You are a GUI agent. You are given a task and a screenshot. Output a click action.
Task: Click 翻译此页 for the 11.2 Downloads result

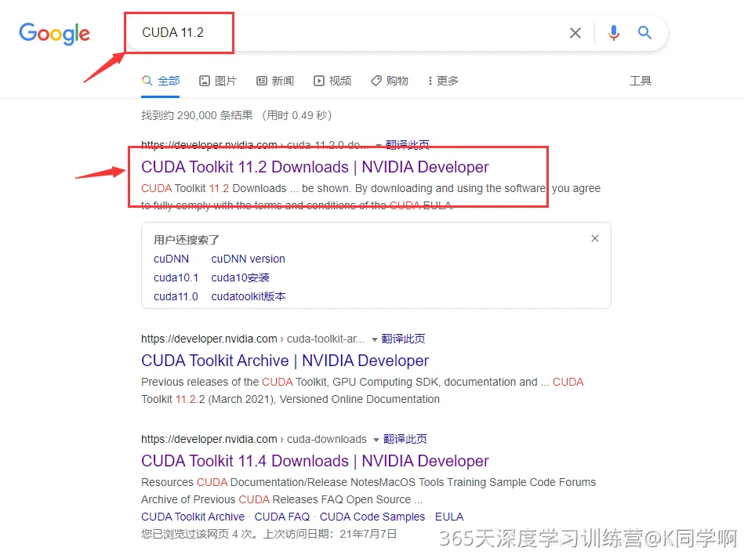click(x=407, y=144)
